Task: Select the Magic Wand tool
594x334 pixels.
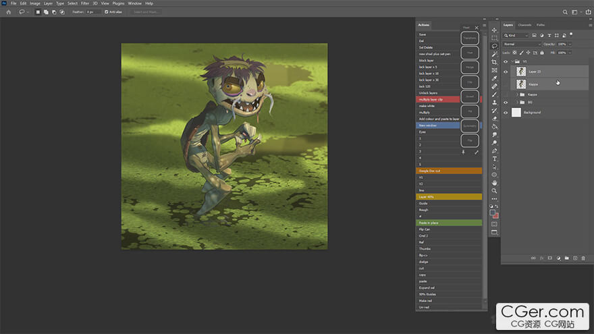Action: click(494, 54)
